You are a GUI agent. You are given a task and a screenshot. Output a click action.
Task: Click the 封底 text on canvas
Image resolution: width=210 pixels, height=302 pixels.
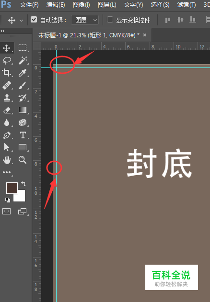[x=159, y=163]
